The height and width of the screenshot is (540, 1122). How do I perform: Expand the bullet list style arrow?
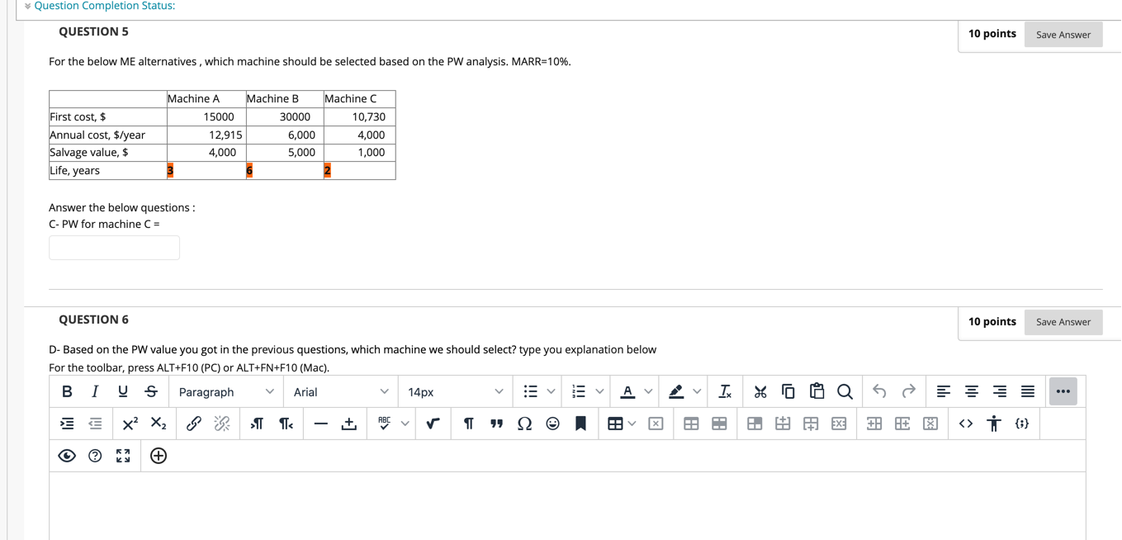(x=551, y=391)
